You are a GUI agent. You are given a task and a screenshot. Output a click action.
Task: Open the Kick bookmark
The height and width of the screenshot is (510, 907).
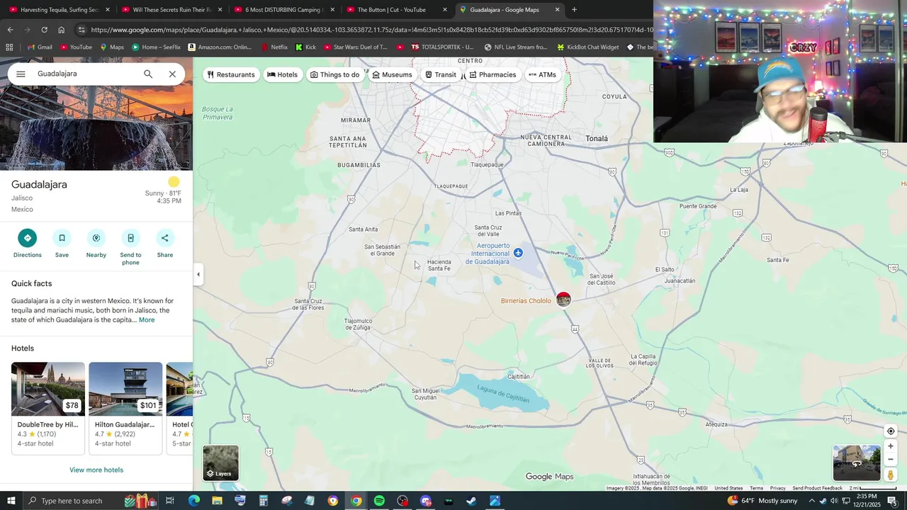[305, 47]
